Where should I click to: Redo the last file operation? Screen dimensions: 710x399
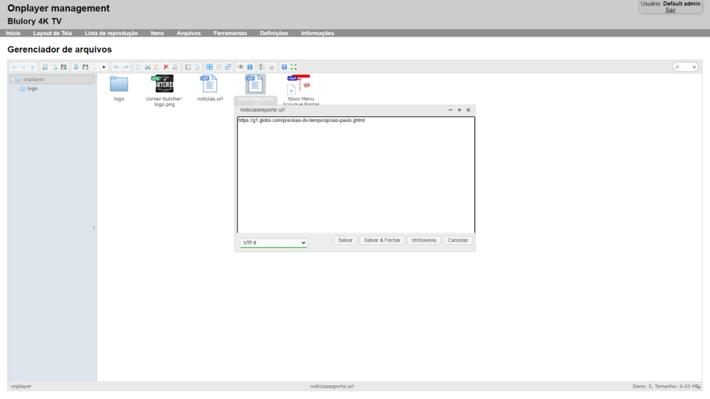coord(126,67)
